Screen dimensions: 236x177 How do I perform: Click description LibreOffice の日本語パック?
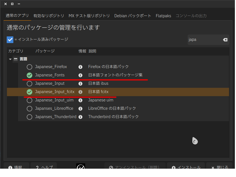112,108
